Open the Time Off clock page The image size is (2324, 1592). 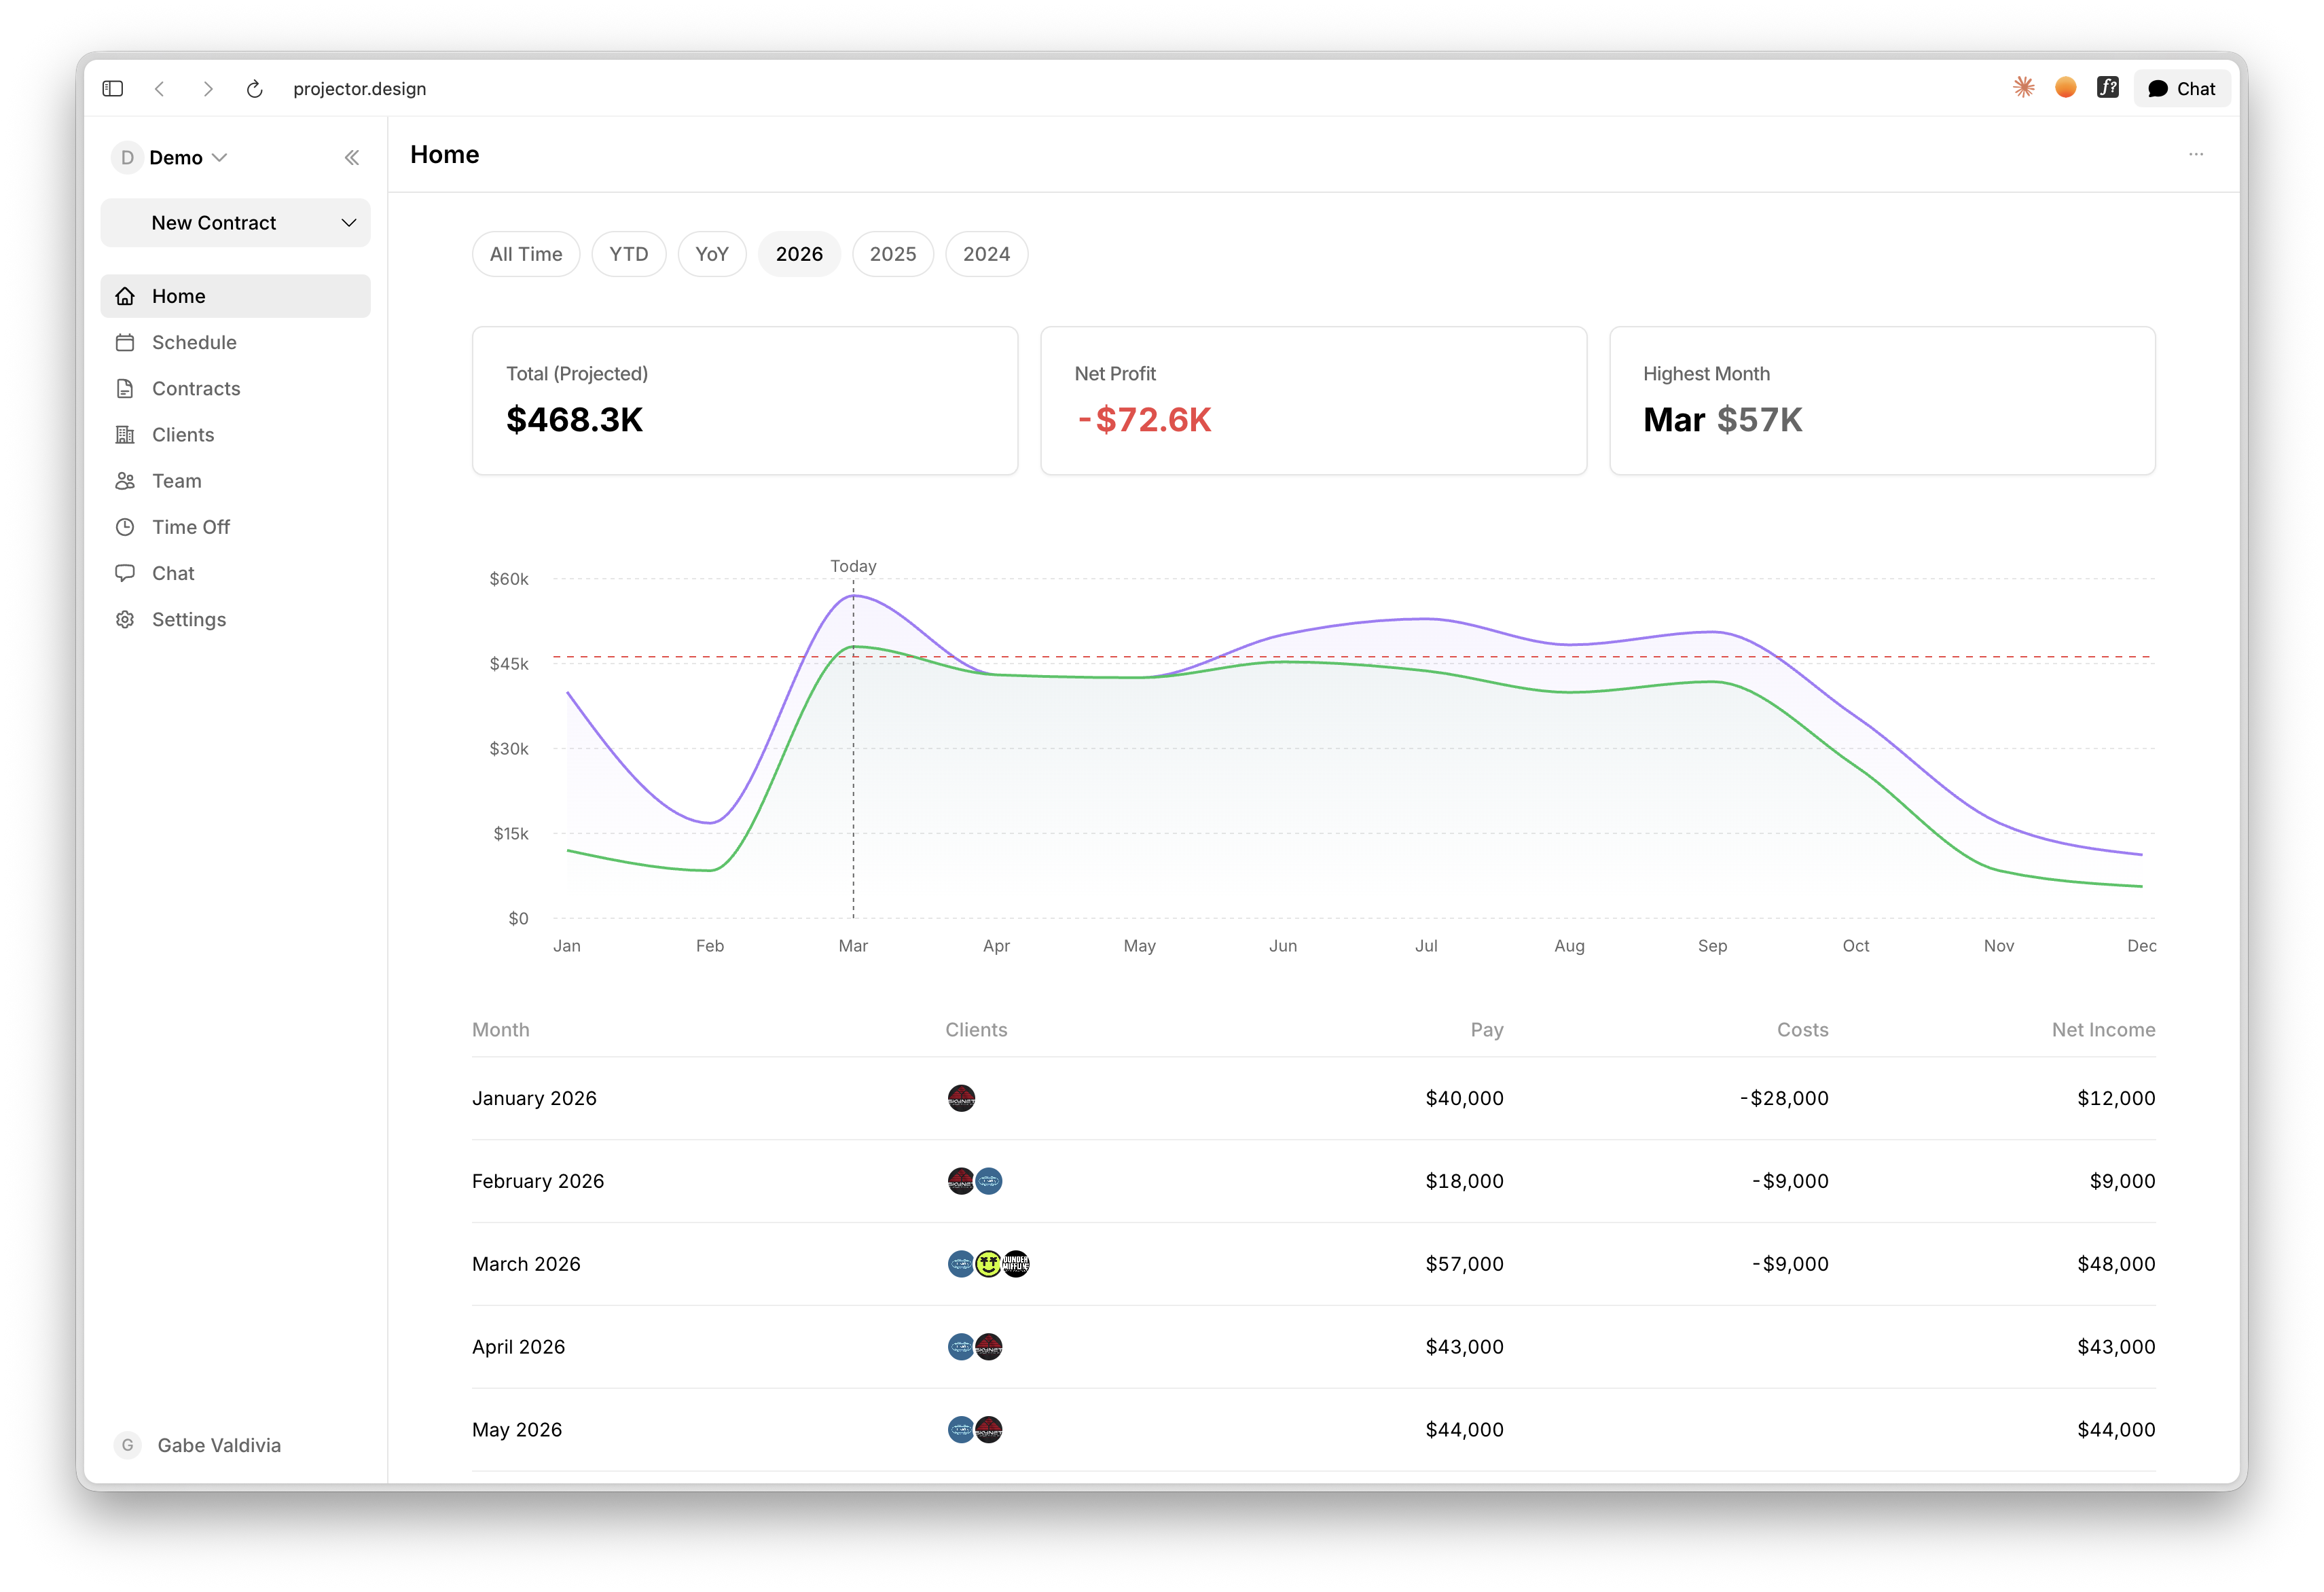coord(190,527)
